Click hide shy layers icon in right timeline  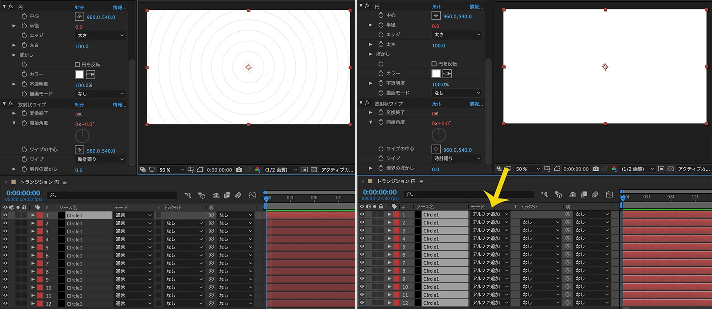tap(573, 194)
